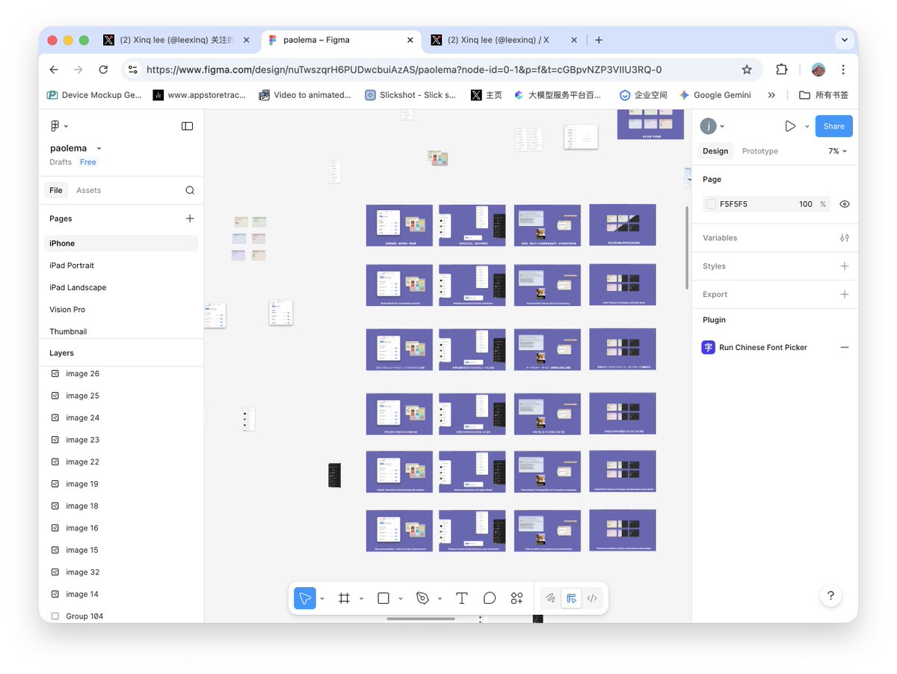897x674 pixels.
Task: Switch to Draw mode toggle
Action: (x=550, y=598)
